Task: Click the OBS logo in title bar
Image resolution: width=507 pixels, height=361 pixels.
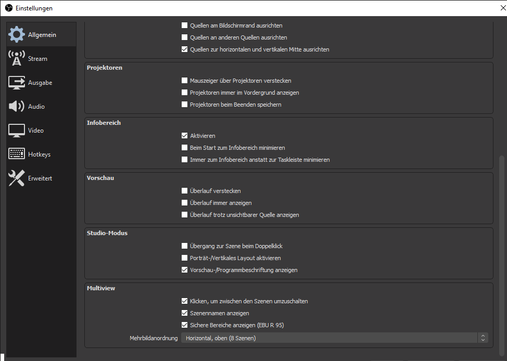Action: tap(8, 8)
